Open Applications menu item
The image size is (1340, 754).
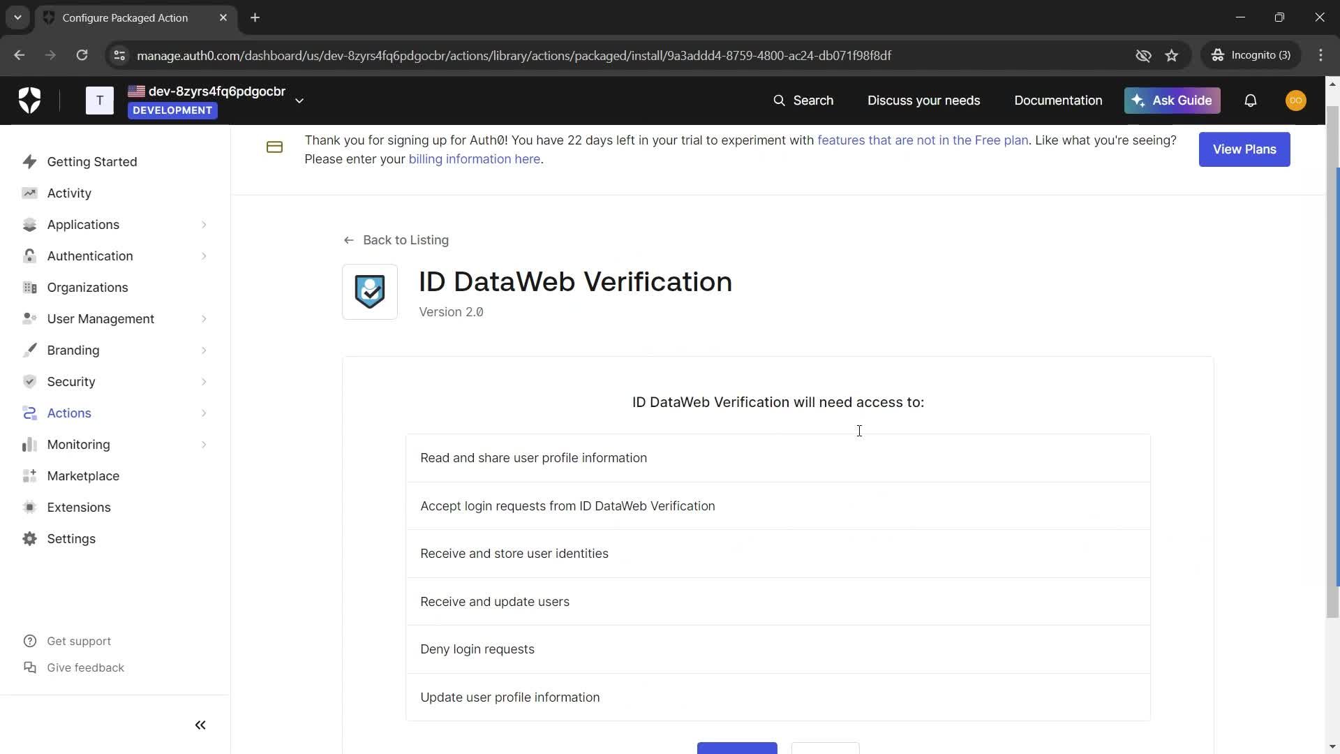(x=83, y=225)
